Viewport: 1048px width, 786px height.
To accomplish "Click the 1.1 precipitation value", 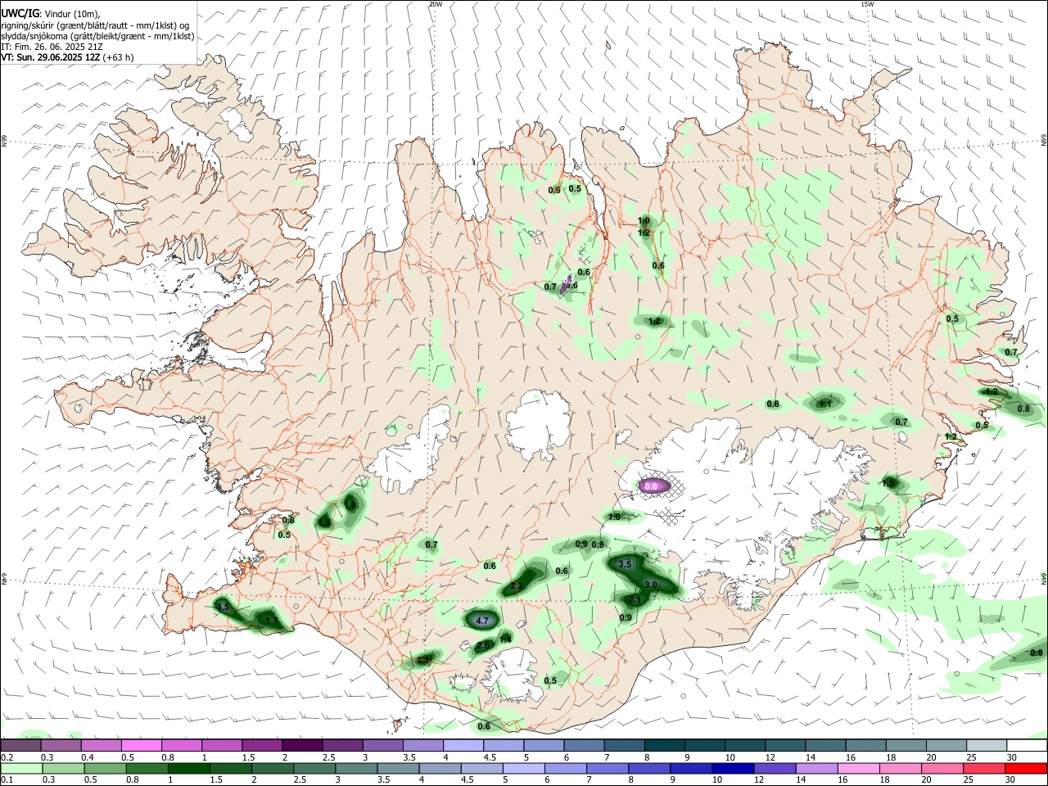I will [x=825, y=404].
